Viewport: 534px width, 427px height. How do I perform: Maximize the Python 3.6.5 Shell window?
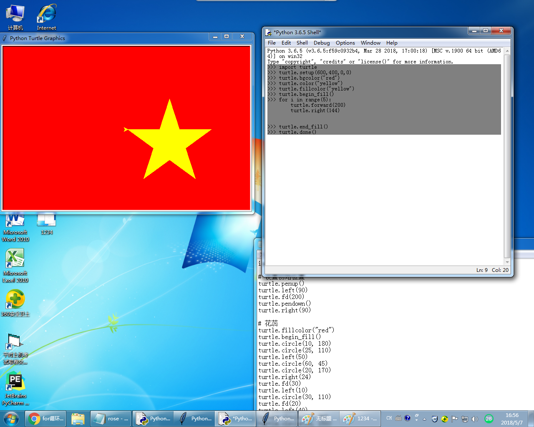click(485, 30)
